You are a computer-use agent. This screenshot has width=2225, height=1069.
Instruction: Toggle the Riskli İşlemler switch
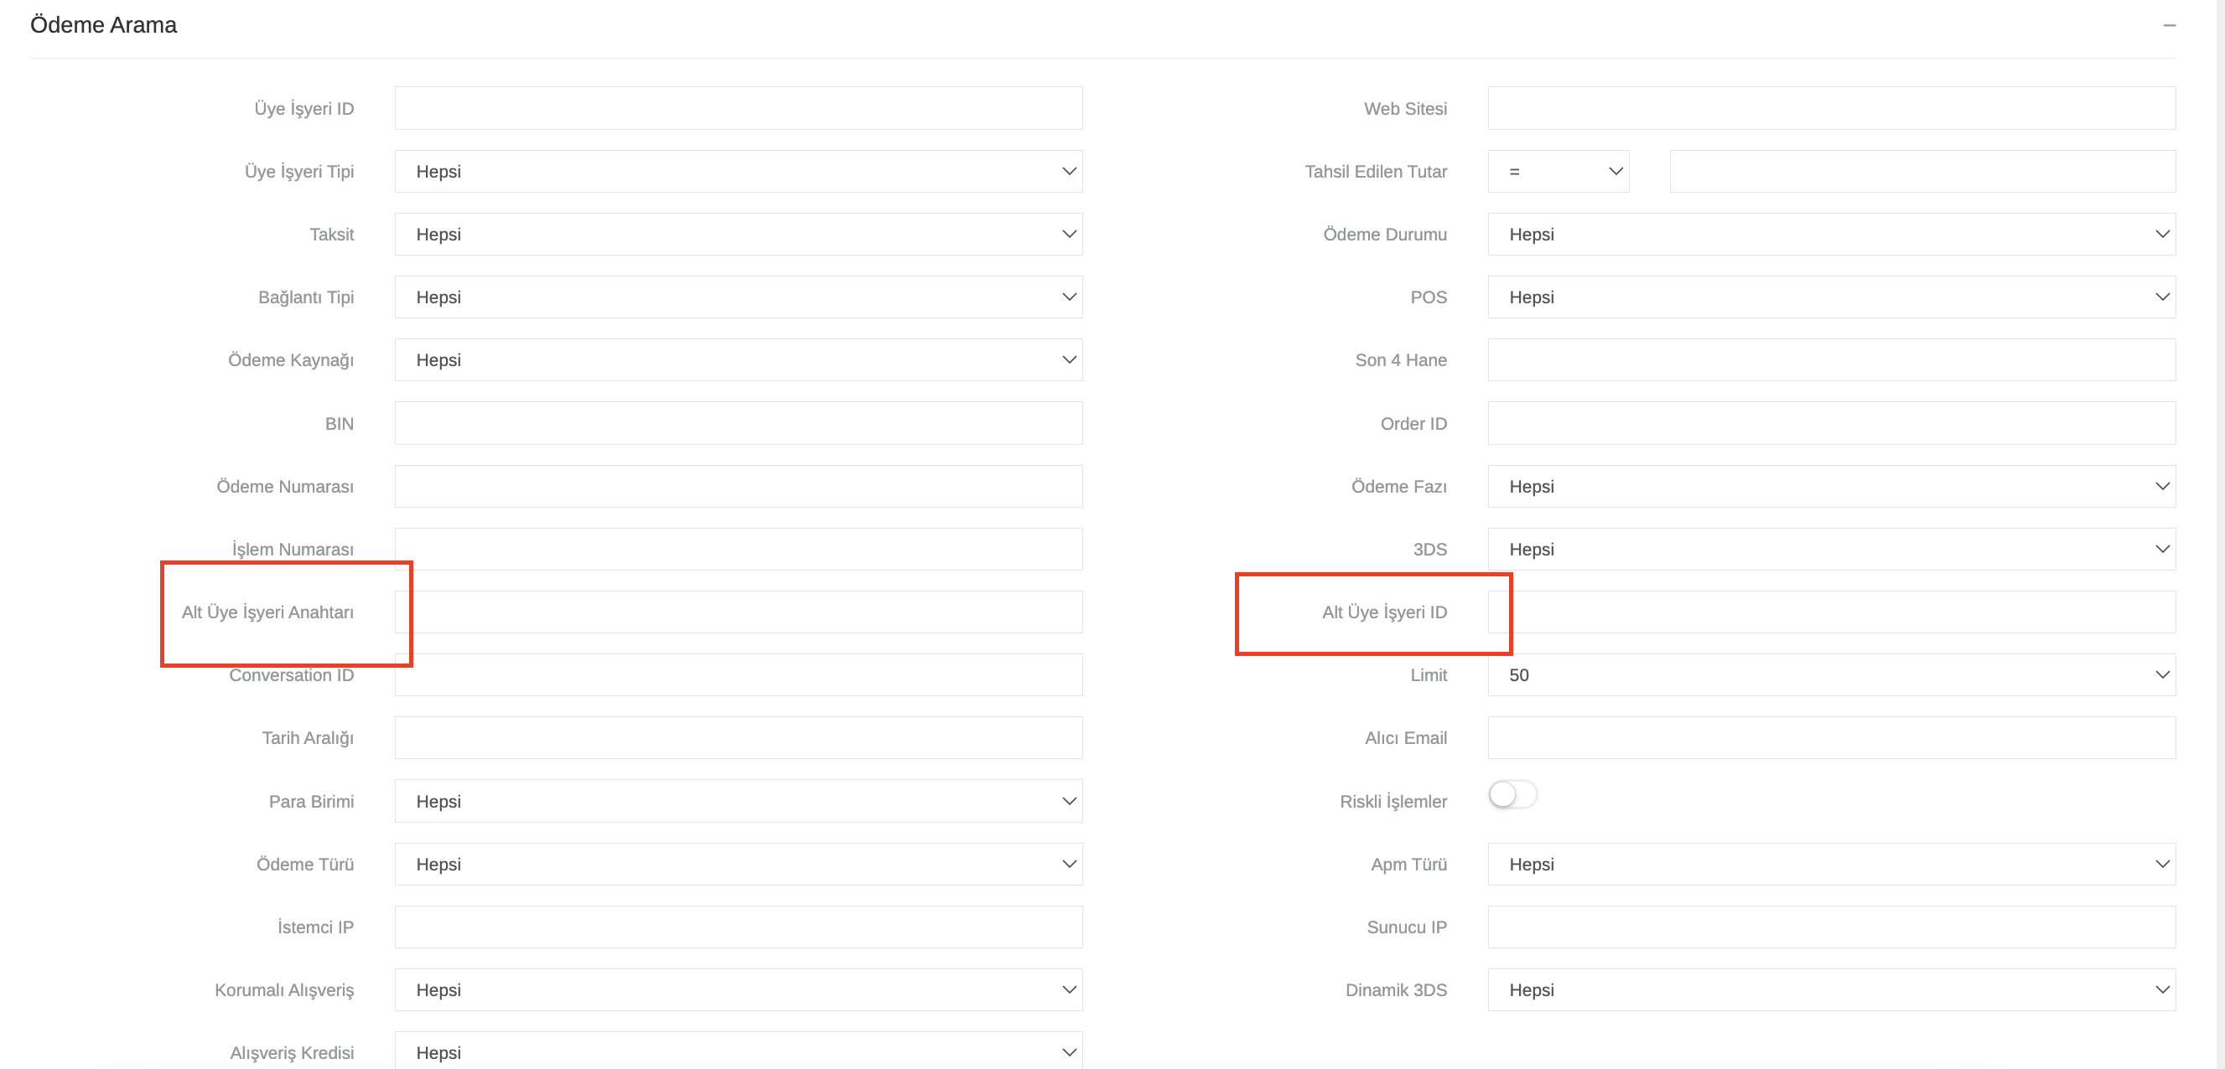(x=1512, y=794)
